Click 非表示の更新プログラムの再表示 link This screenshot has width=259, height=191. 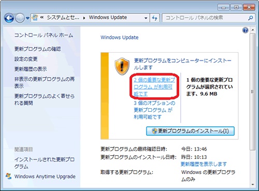(45, 82)
